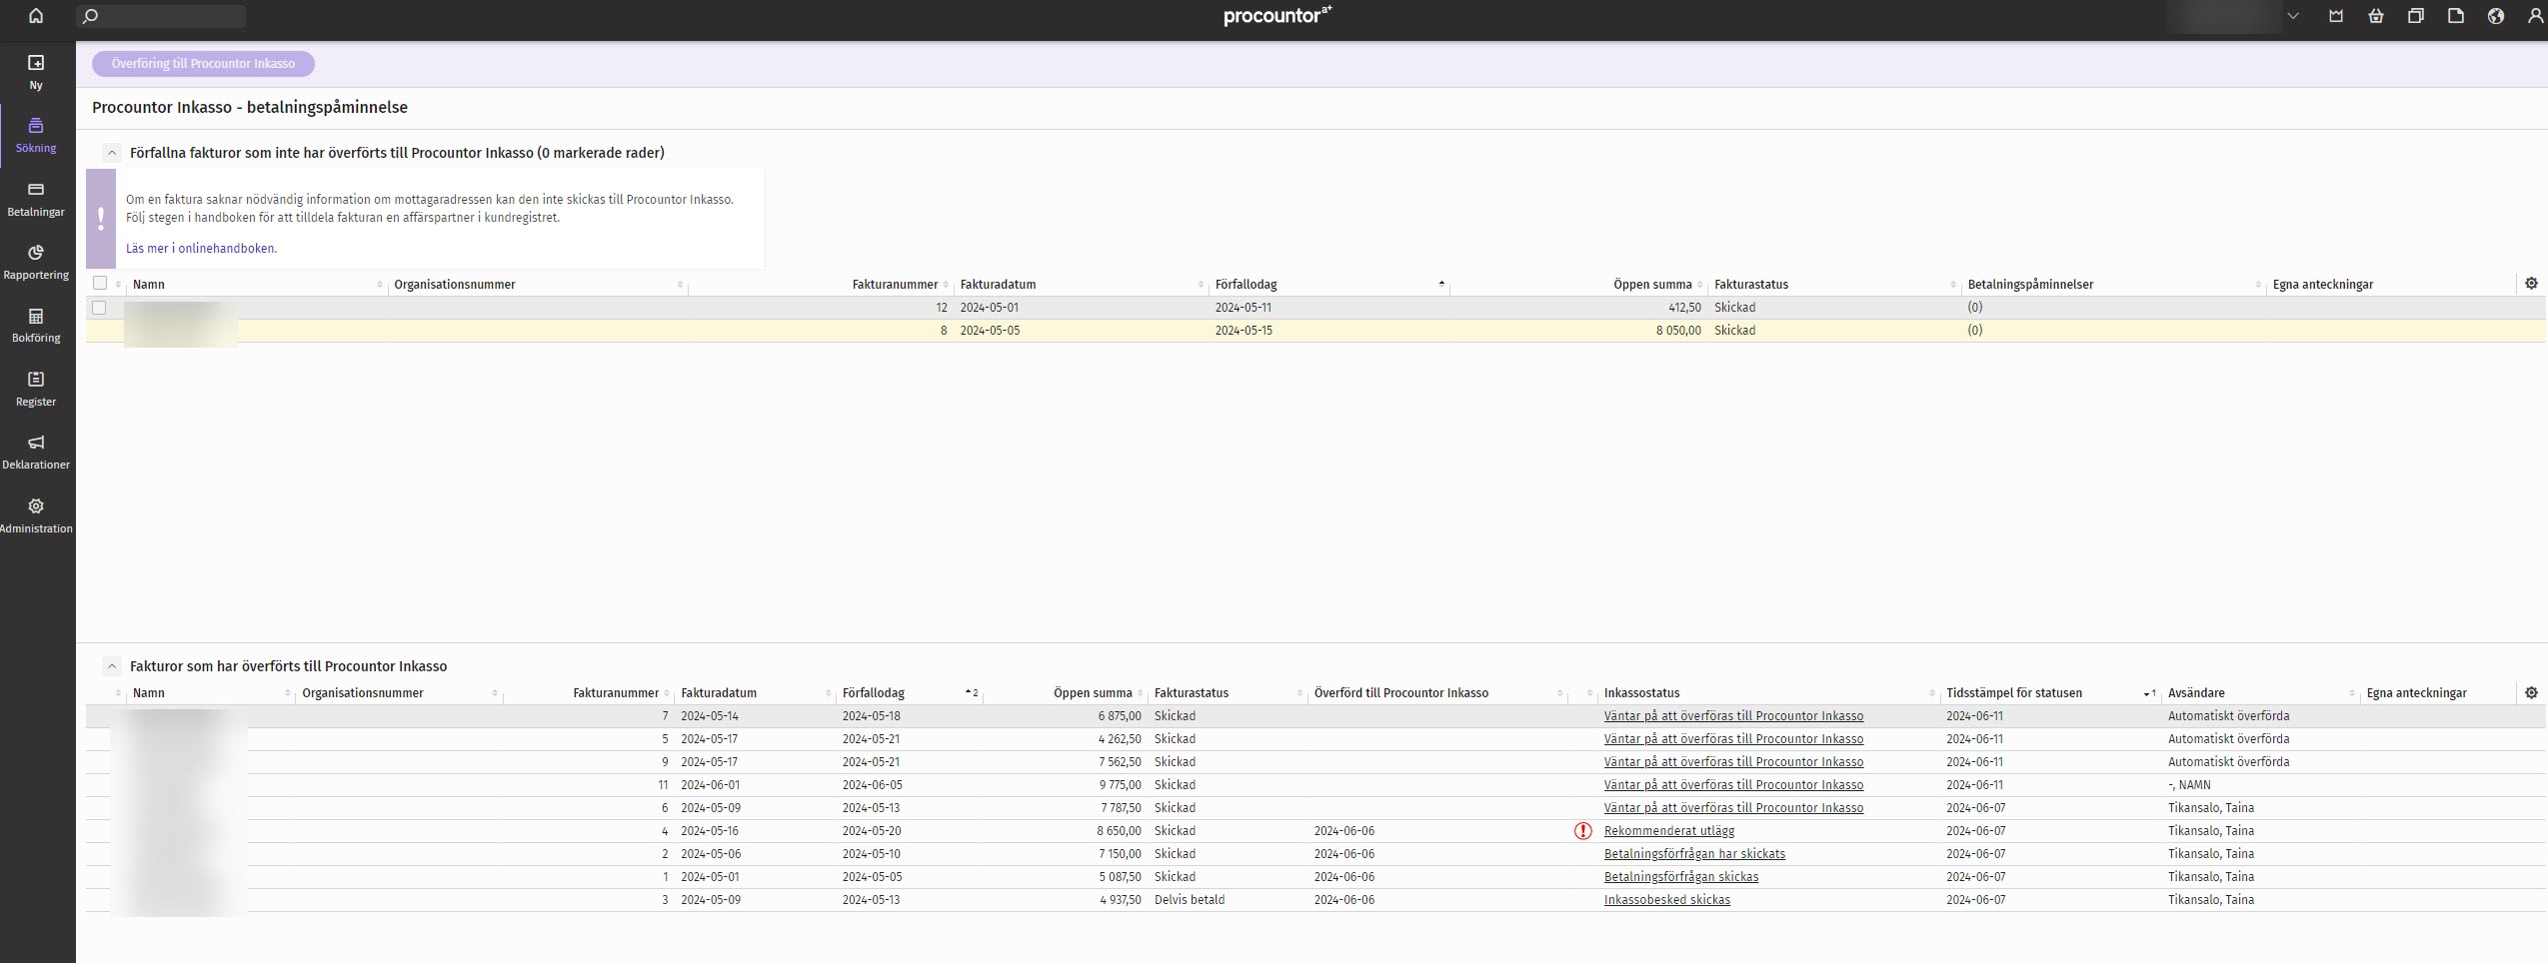Click the open sum '412,50' cell
This screenshot has width=2548, height=963.
click(x=1684, y=308)
